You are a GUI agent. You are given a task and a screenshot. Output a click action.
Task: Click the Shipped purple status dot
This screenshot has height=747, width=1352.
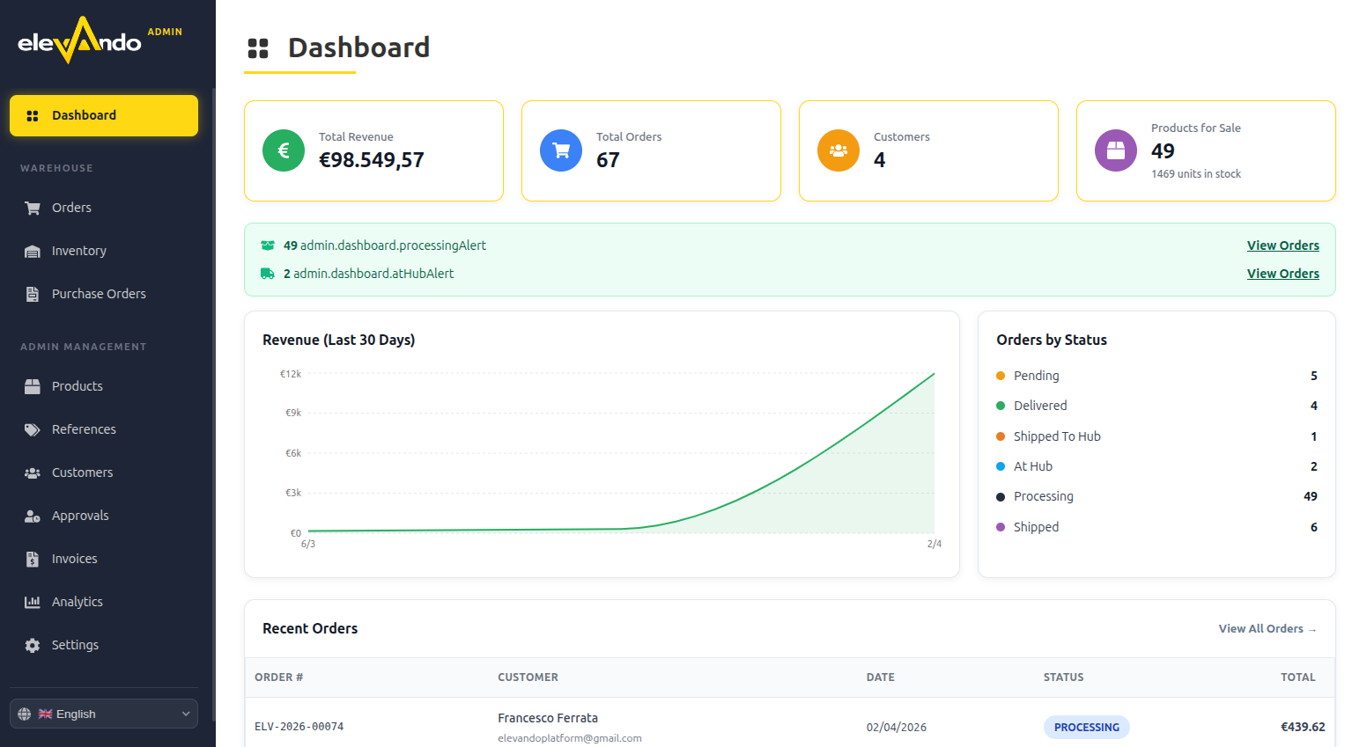click(x=1001, y=527)
